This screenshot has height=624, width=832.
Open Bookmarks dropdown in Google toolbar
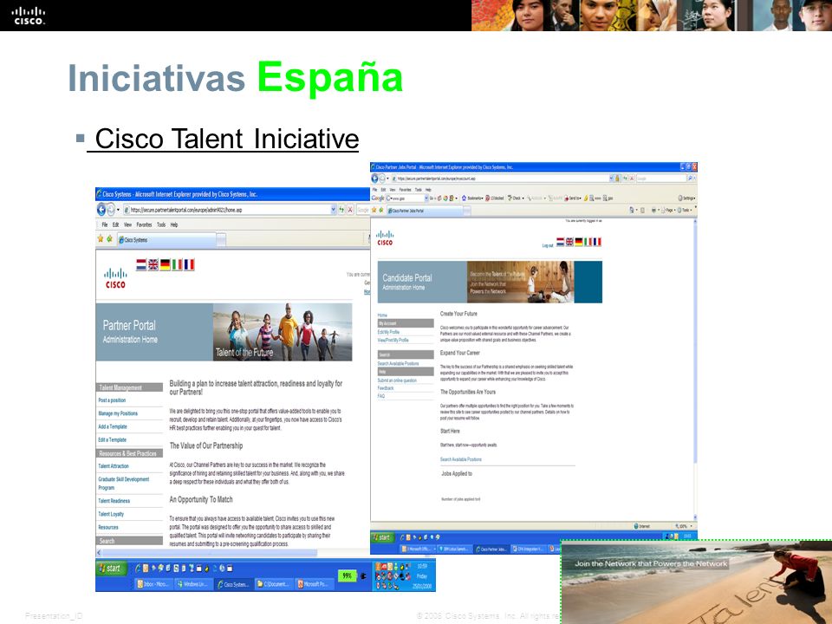coord(471,198)
